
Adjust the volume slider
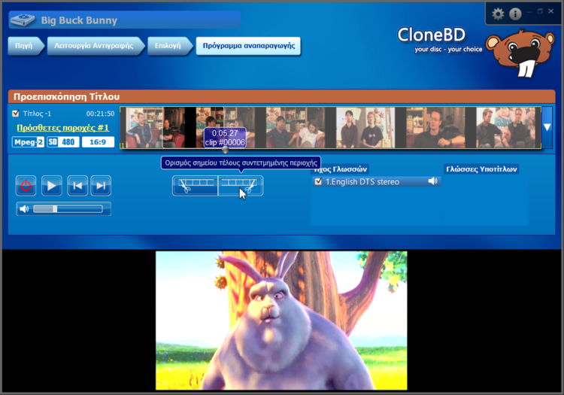coord(68,209)
